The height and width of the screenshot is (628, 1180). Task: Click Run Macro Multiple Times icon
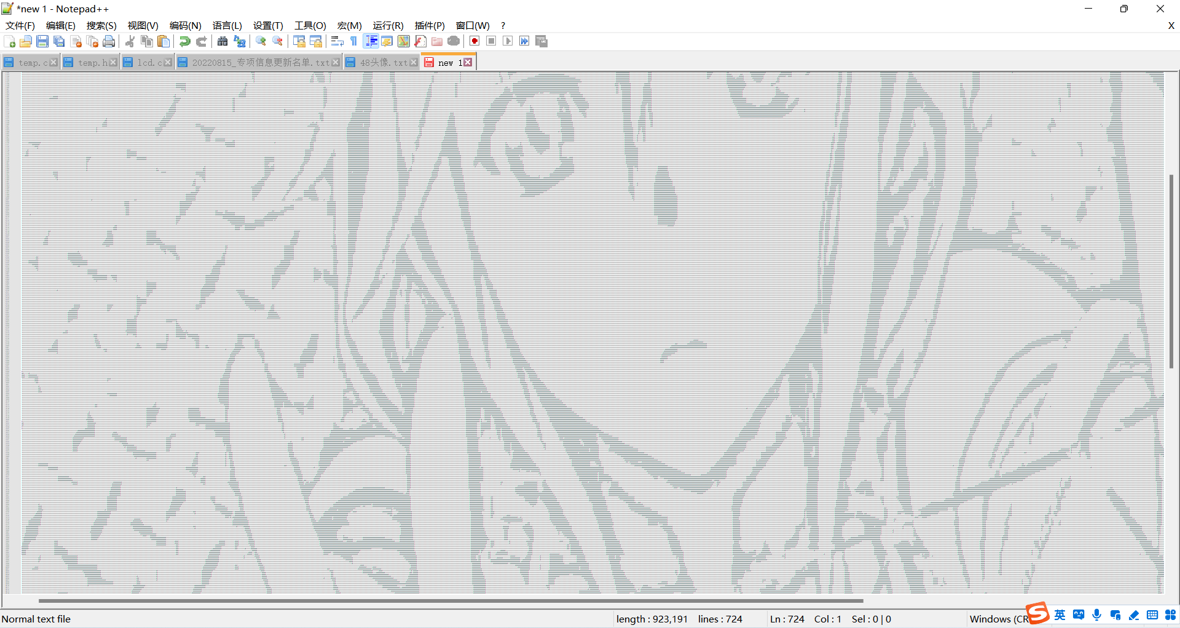coord(524,41)
